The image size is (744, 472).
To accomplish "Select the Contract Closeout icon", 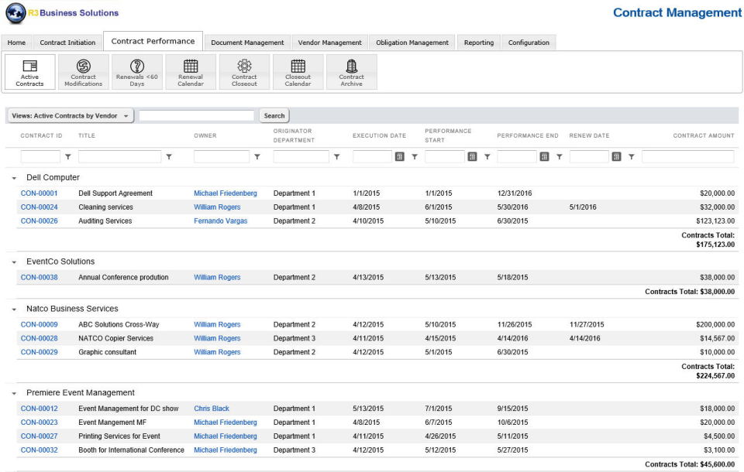I will [245, 72].
